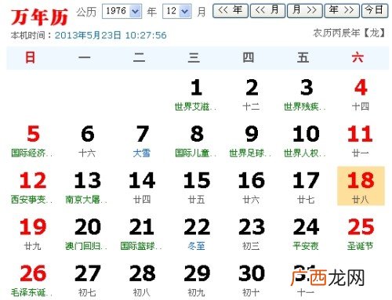Select December 12 西安事变 day
The image size is (392, 300).
[33, 187]
